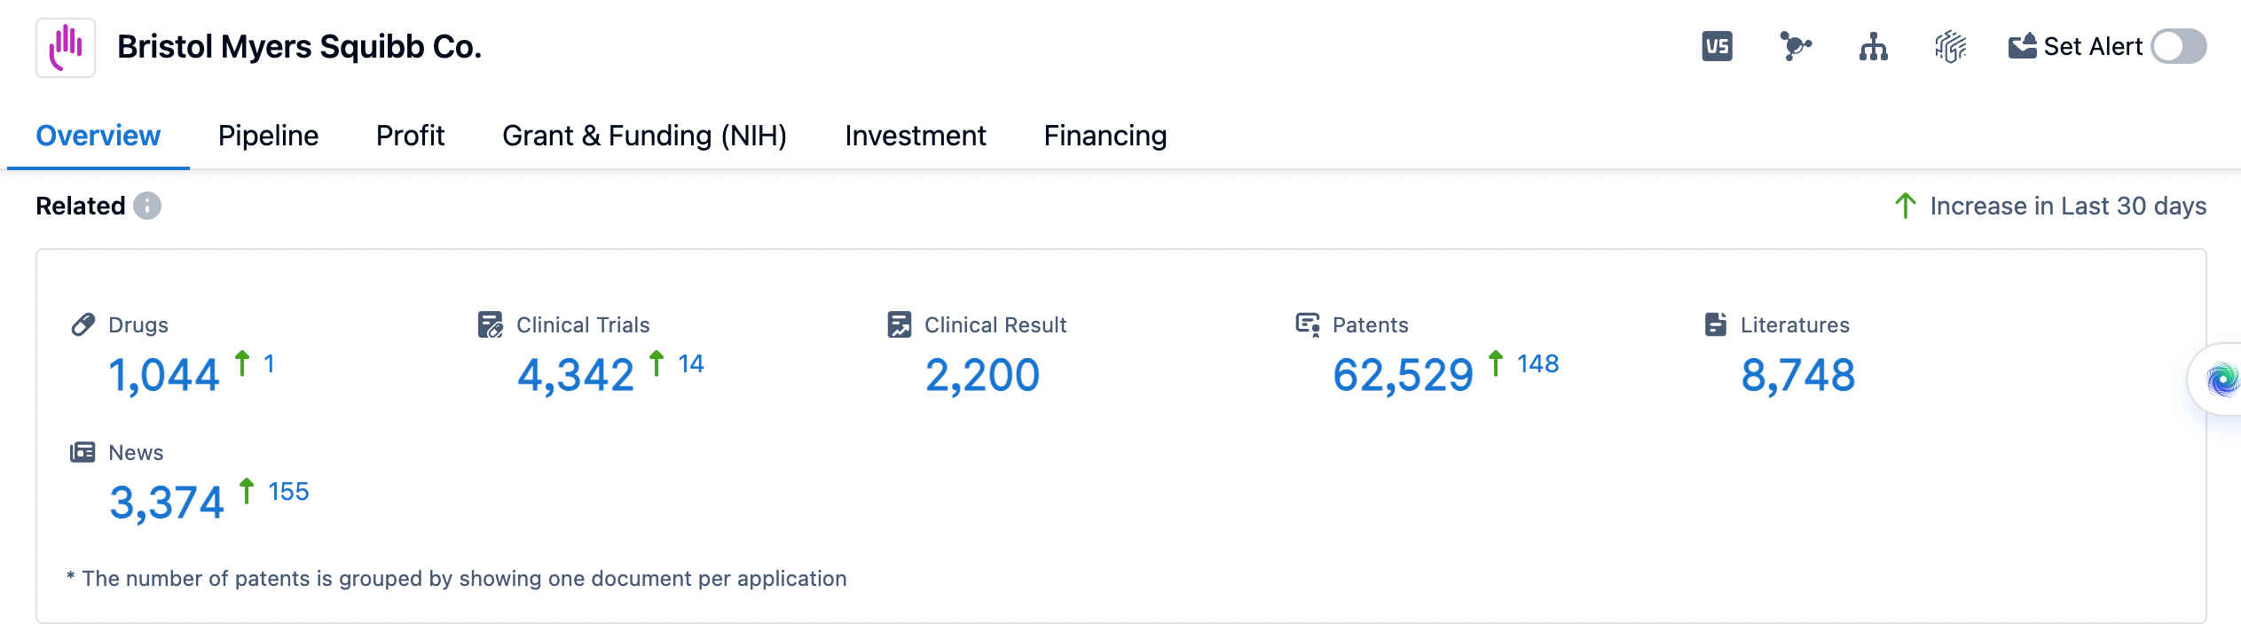The width and height of the screenshot is (2241, 624).
Task: Click the Clinical Trials icon
Action: (x=491, y=324)
